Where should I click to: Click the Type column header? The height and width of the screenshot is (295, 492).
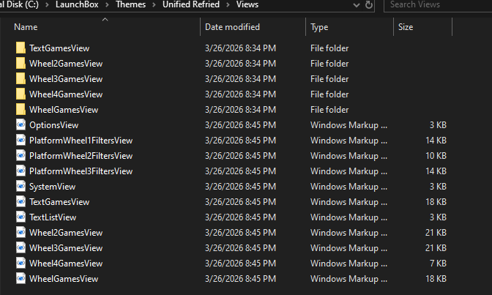coord(319,27)
